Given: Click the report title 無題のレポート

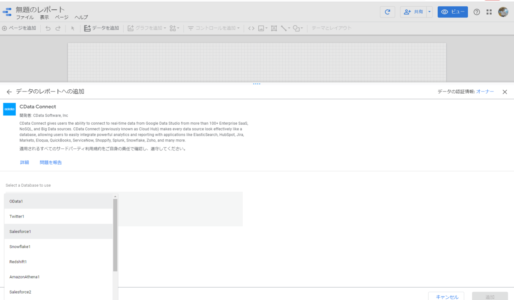Looking at the screenshot, I should pos(40,9).
